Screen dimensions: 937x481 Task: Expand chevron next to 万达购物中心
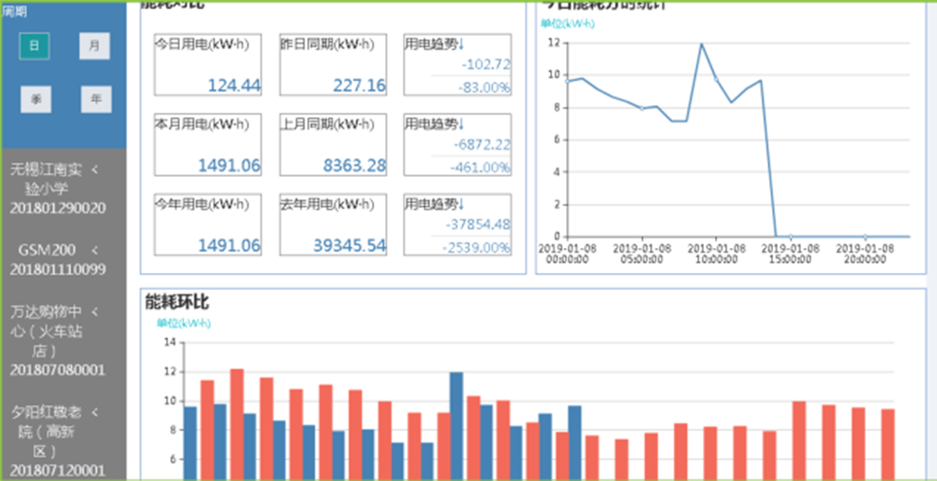(94, 312)
